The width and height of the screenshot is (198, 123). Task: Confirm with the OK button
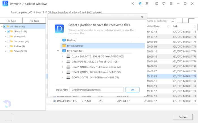(x=132, y=90)
